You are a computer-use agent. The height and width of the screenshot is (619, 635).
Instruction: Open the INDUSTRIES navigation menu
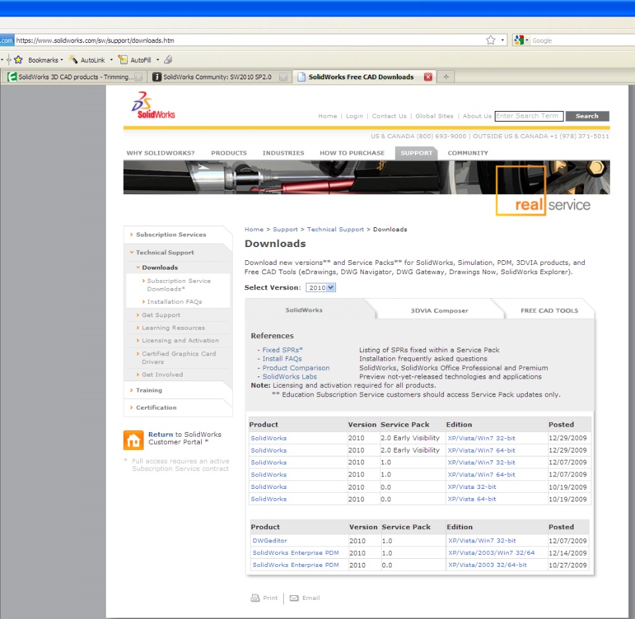tap(283, 153)
